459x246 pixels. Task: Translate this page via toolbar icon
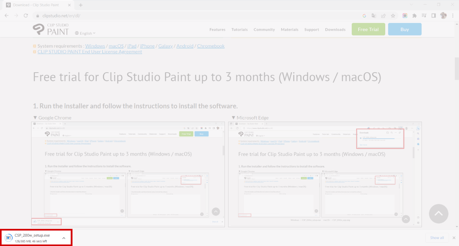[374, 16]
